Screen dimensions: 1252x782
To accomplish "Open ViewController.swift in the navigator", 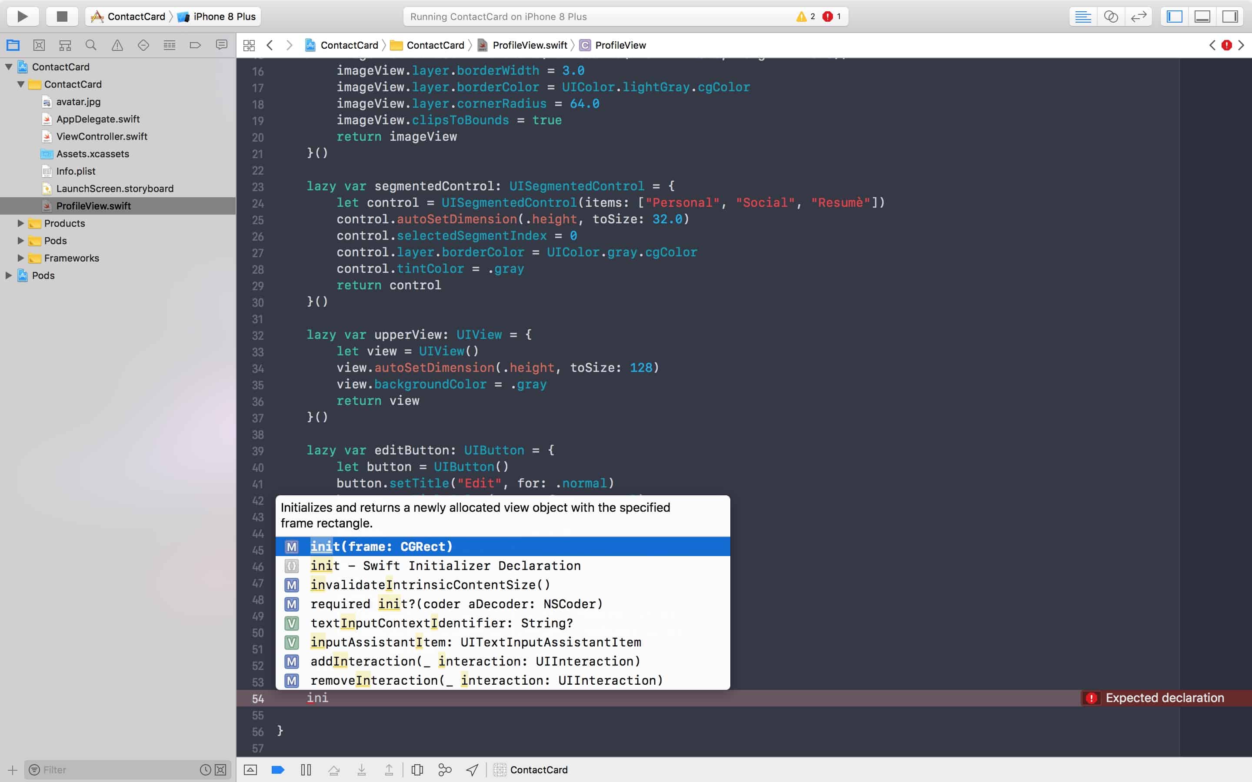I will tap(101, 136).
